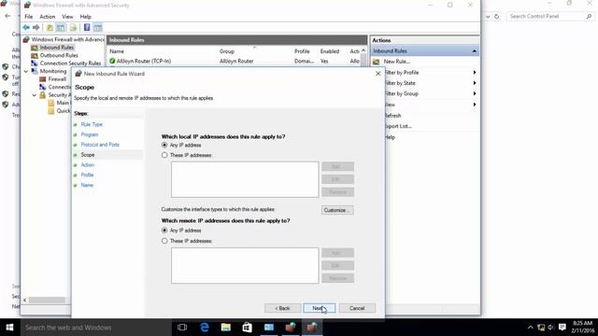Open the View menu

point(67,17)
